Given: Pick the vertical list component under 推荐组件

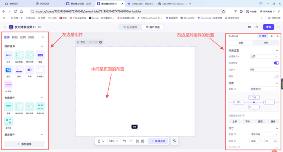Looking at the screenshot, I should click(19, 55).
